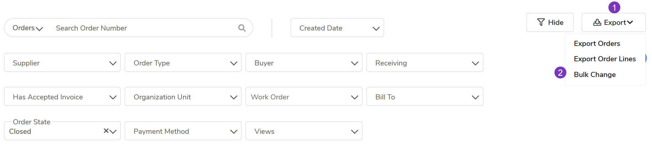Expand the Created Date dropdown

click(337, 28)
